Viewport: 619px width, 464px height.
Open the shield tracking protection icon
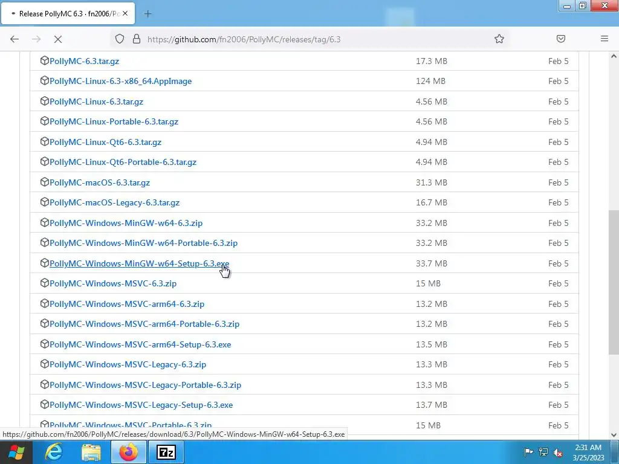pyautogui.click(x=120, y=39)
